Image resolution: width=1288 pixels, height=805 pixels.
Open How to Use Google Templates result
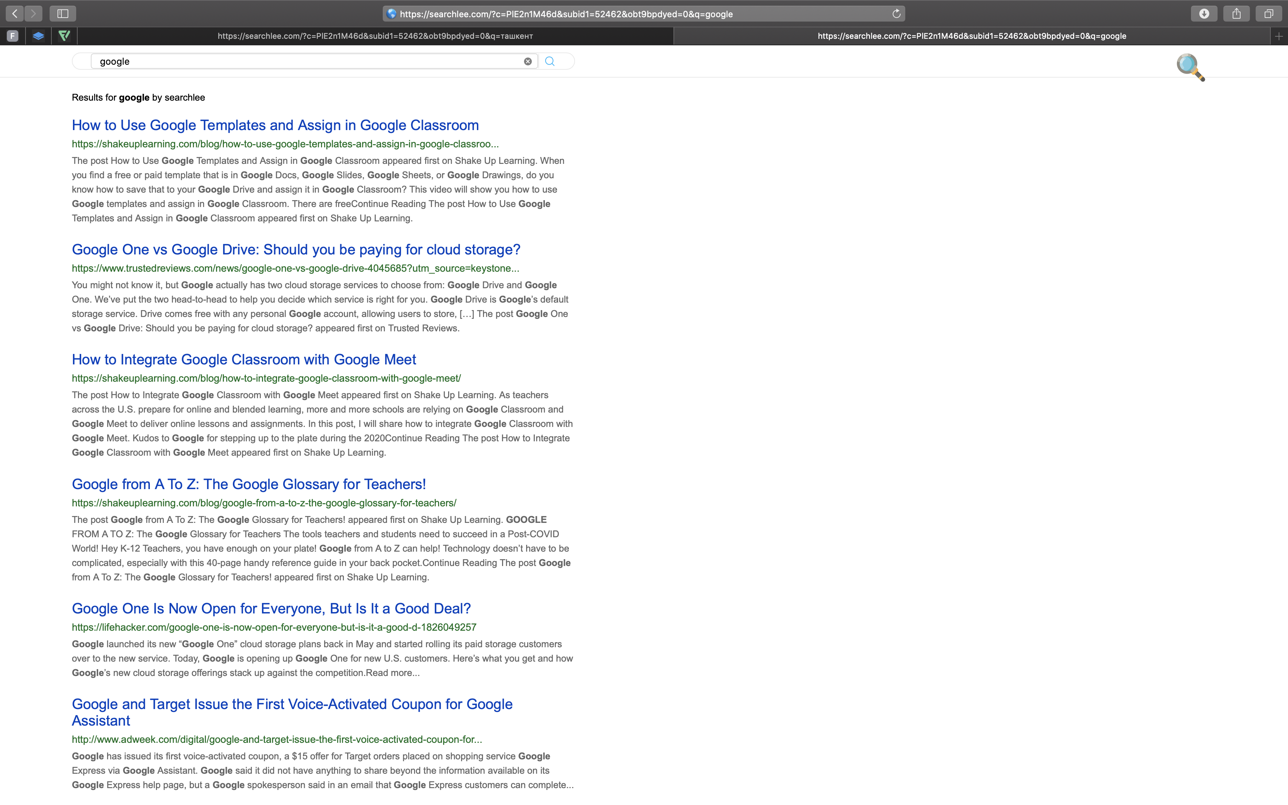275,125
